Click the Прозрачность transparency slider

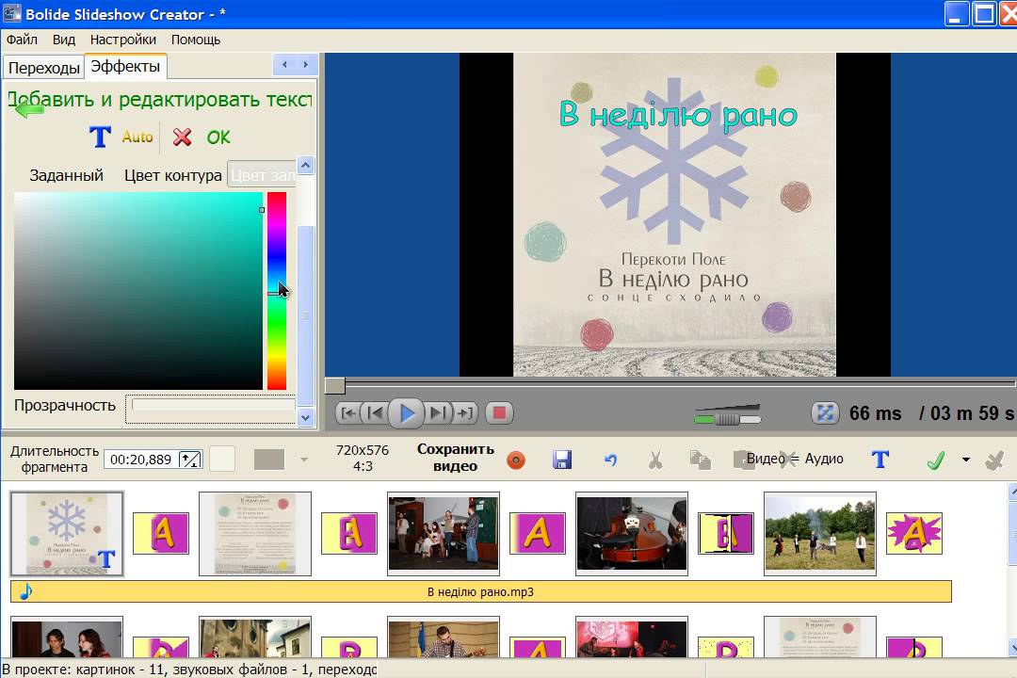(213, 405)
